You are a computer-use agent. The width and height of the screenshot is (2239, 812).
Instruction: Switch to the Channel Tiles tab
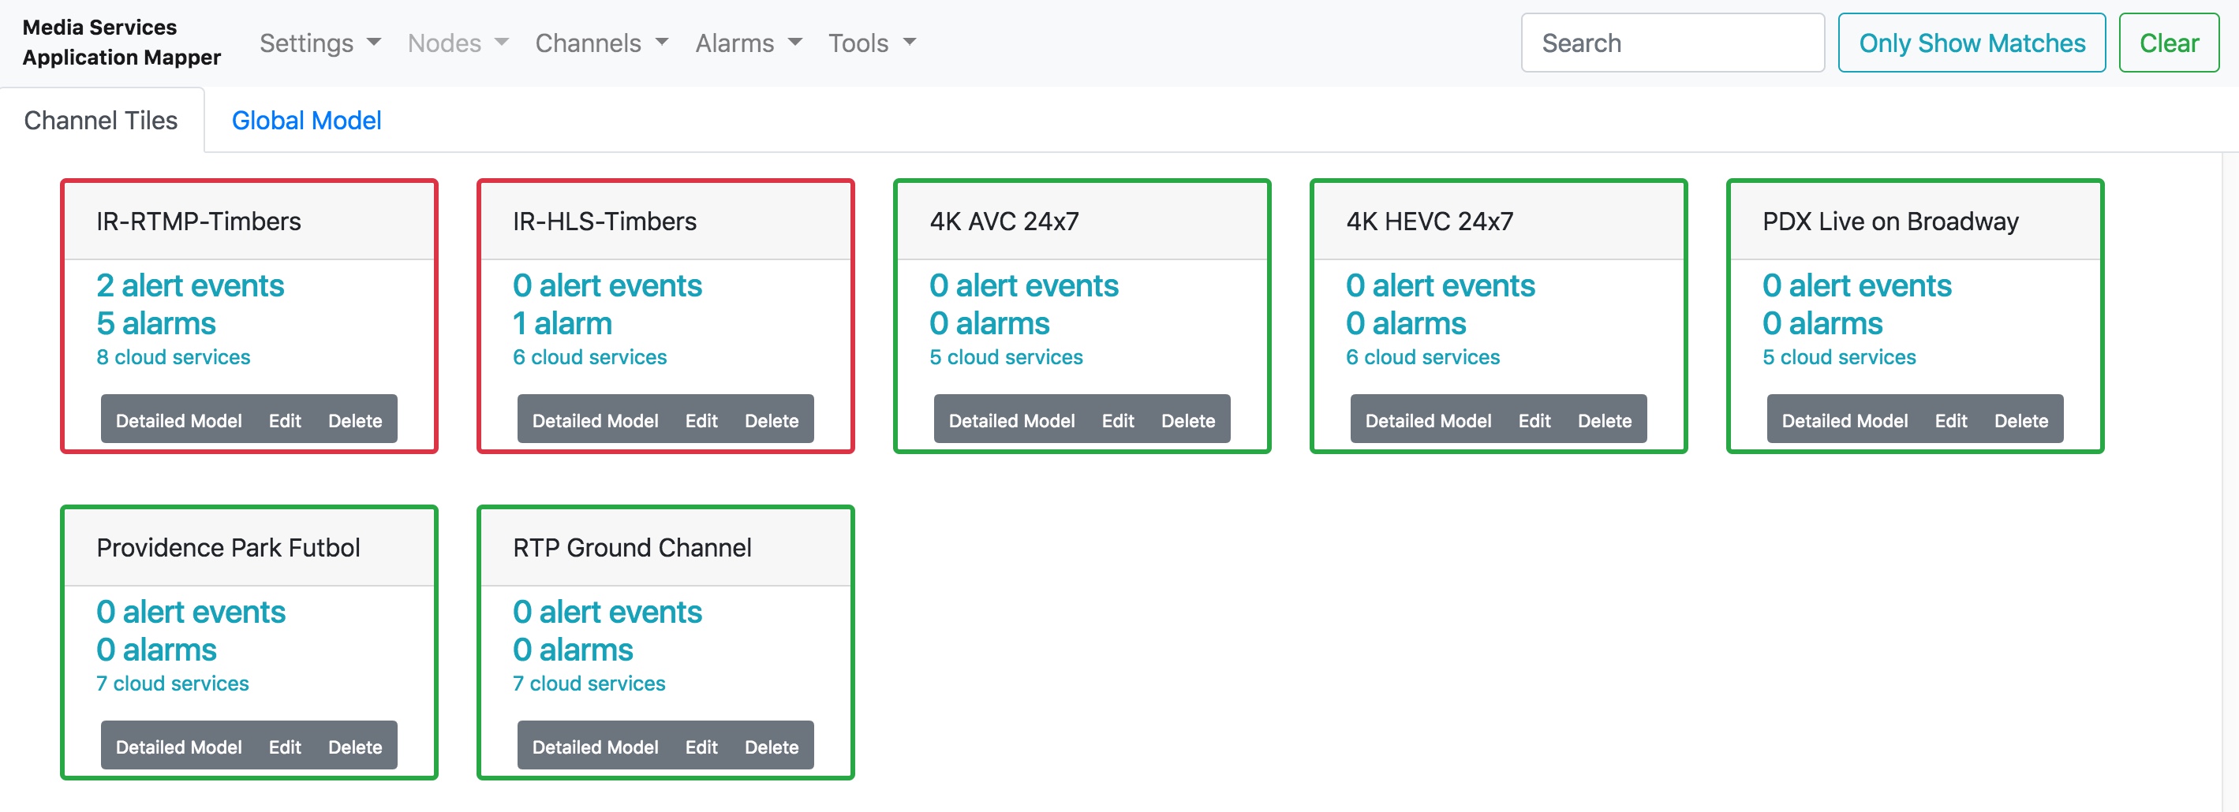[101, 120]
